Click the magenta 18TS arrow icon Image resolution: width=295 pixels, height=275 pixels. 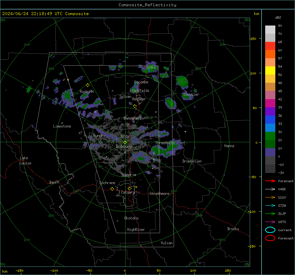tap(270, 222)
